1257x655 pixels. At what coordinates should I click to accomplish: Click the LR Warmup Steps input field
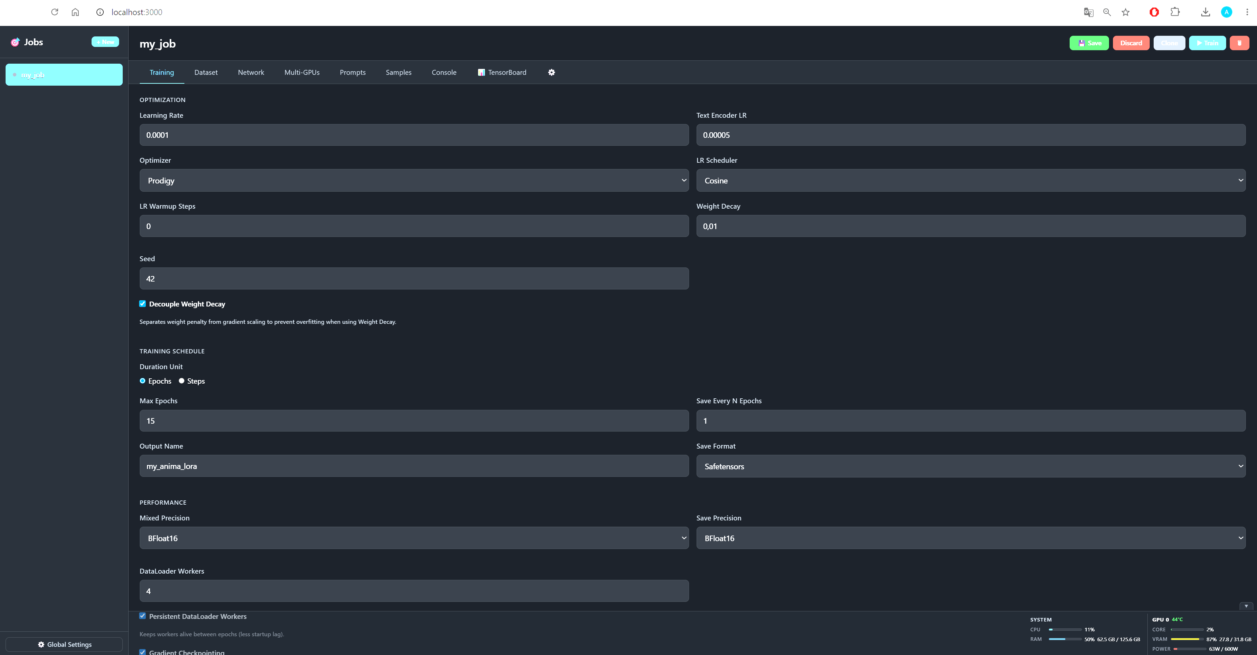pos(414,226)
